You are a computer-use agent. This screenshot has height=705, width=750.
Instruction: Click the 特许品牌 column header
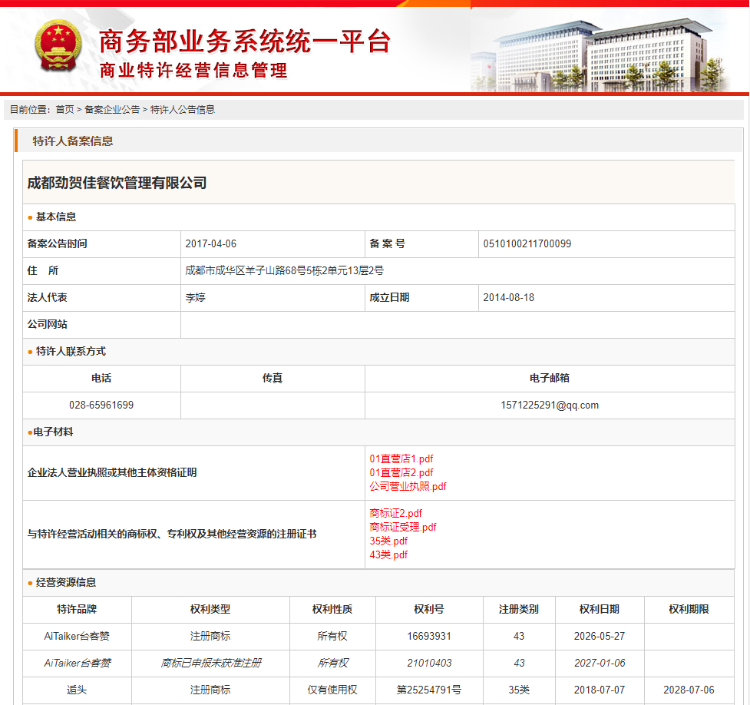(x=77, y=609)
